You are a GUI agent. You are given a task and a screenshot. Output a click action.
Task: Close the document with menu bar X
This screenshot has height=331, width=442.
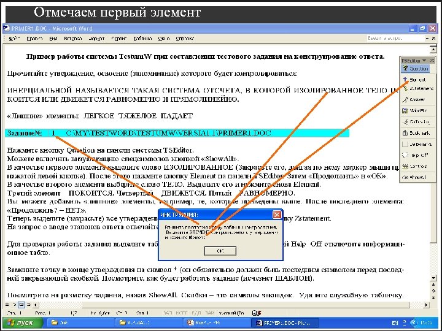tap(434, 38)
